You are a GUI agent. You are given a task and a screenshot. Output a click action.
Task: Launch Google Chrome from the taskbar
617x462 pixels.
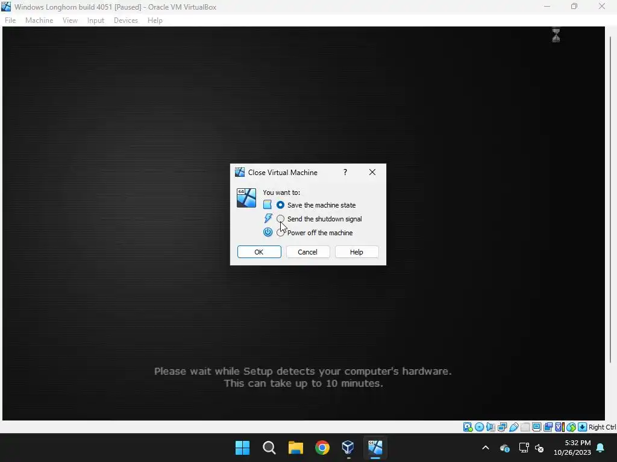pyautogui.click(x=322, y=448)
